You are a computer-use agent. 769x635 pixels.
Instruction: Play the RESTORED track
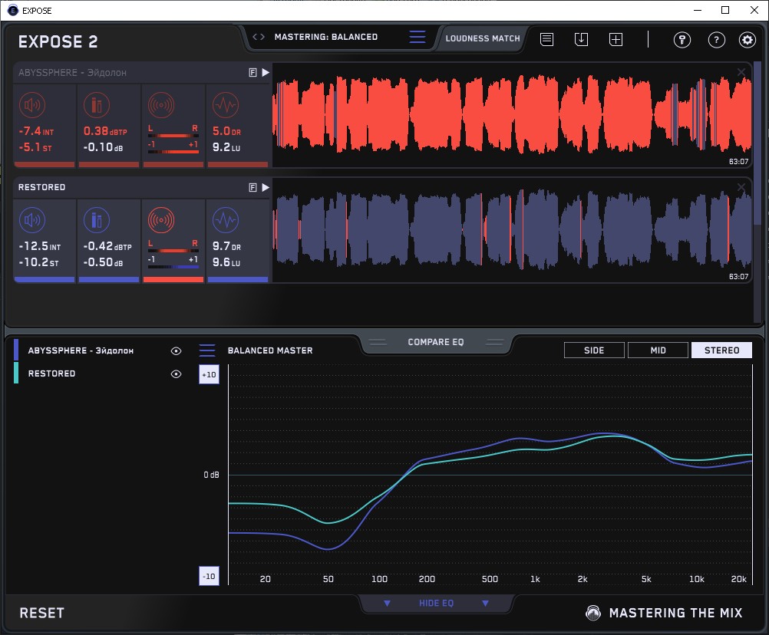pyautogui.click(x=266, y=187)
